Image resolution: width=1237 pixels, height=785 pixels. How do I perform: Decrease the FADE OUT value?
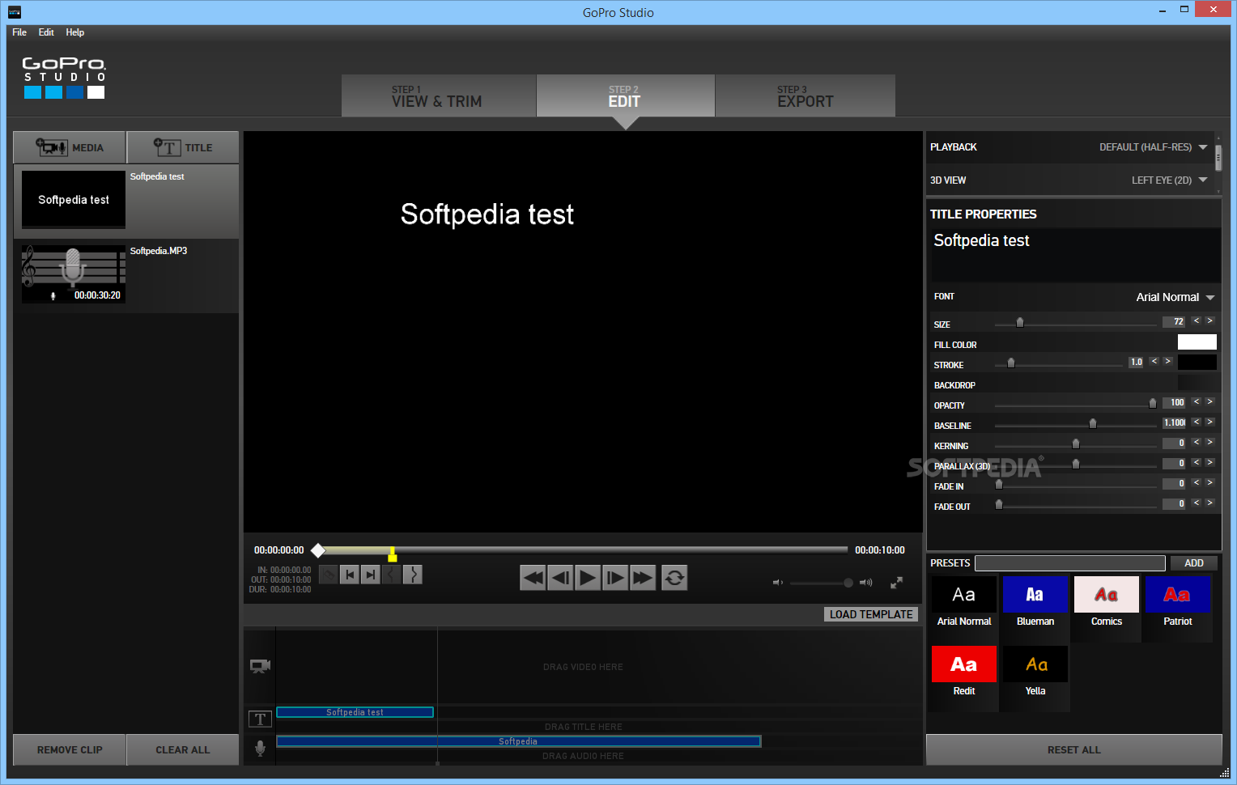[1197, 503]
